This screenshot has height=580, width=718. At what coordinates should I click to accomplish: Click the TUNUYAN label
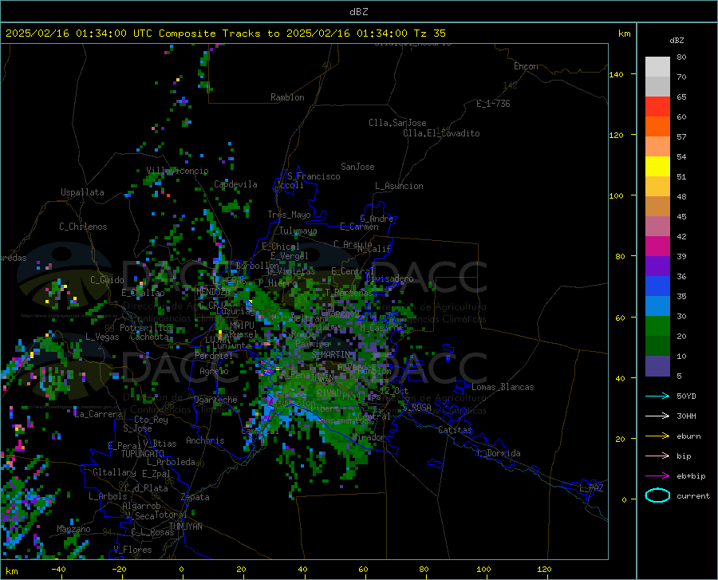185,527
